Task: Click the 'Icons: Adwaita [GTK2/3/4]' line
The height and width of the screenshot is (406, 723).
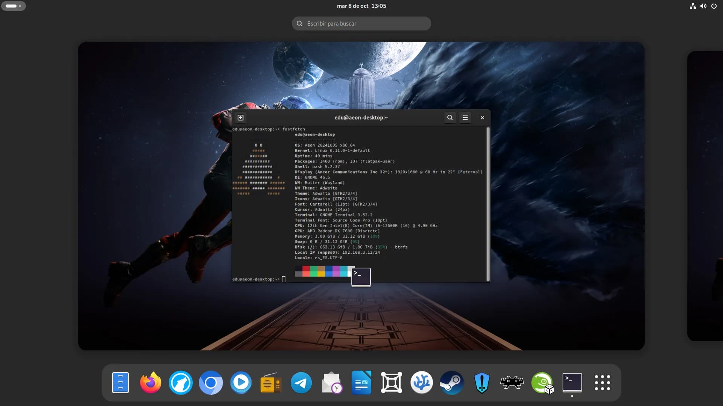Action: pos(326,199)
